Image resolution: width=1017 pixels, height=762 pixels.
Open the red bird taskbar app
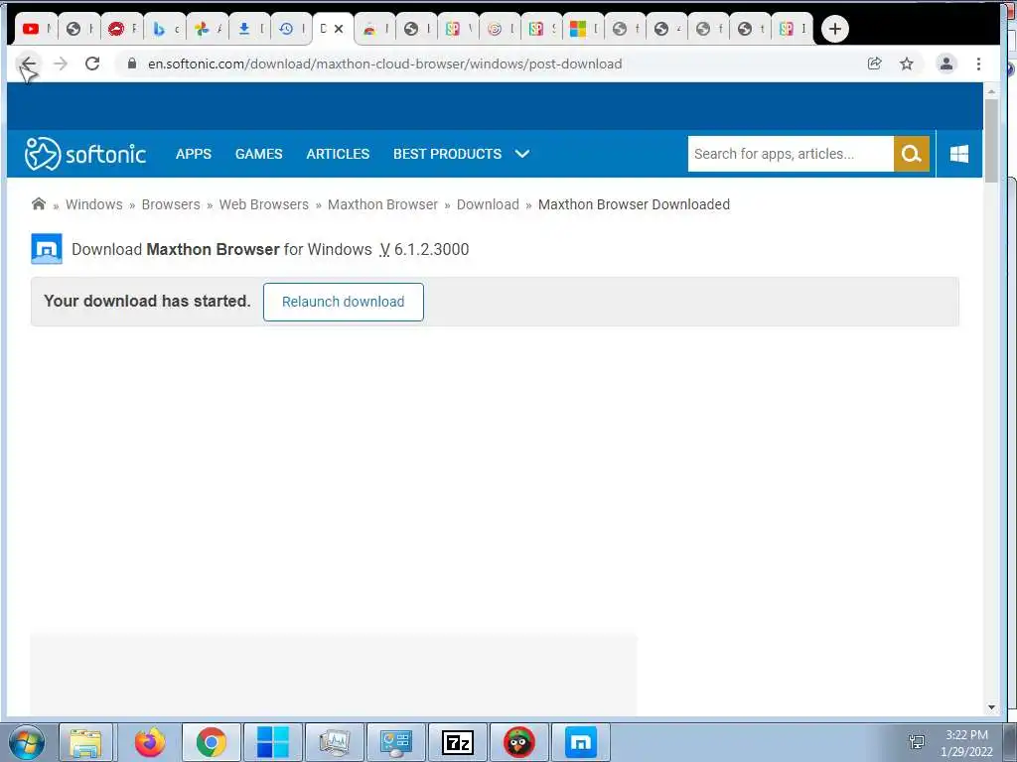point(518,742)
